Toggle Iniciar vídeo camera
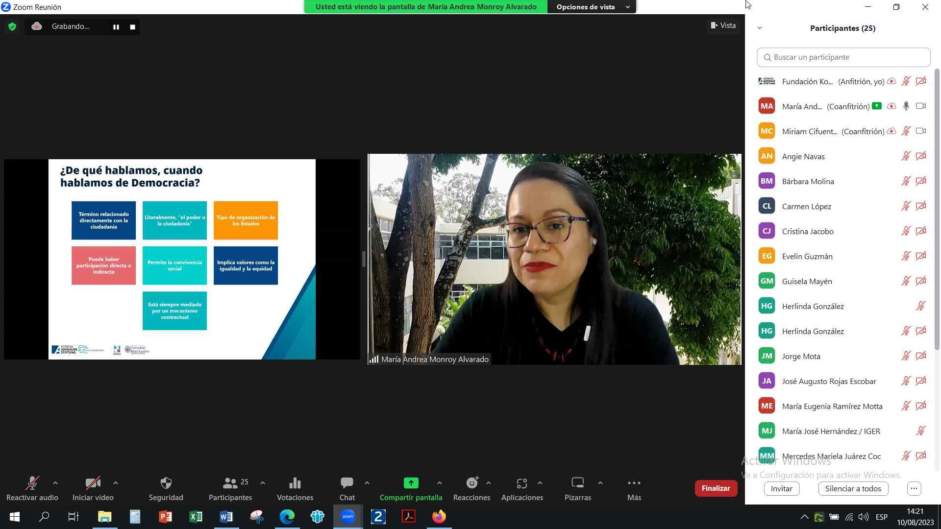 93,483
